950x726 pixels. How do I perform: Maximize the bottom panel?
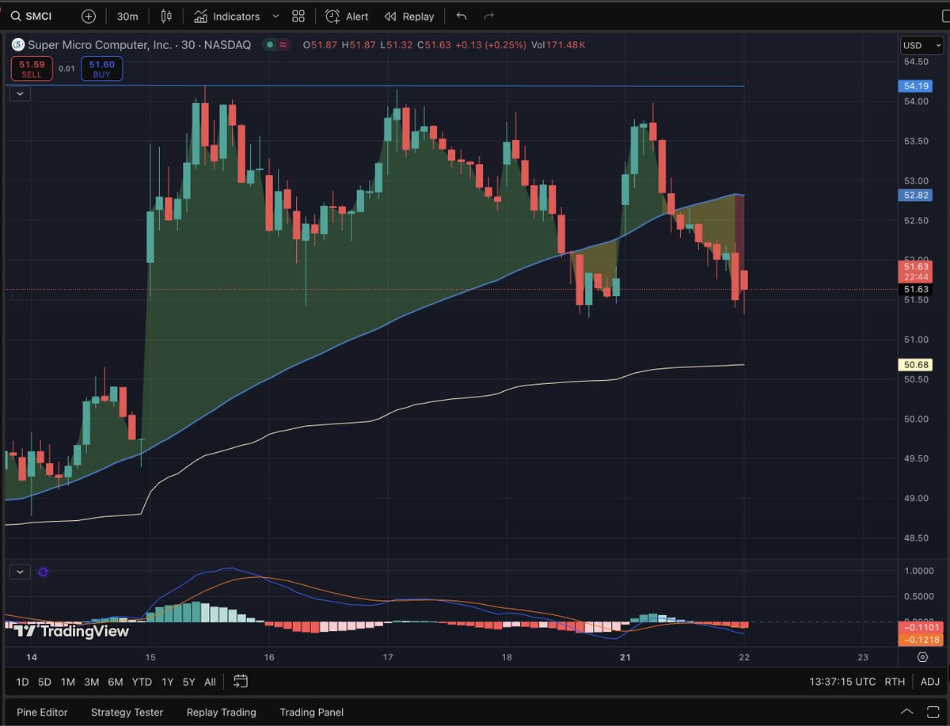[x=932, y=712]
